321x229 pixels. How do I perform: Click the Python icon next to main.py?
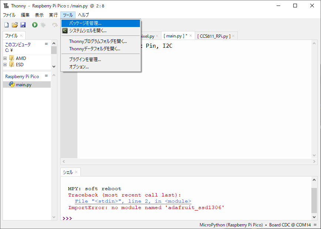(x=12, y=84)
